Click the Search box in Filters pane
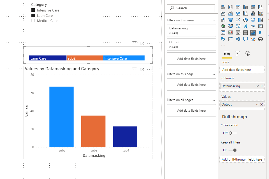269x179 pixels. pos(191,8)
